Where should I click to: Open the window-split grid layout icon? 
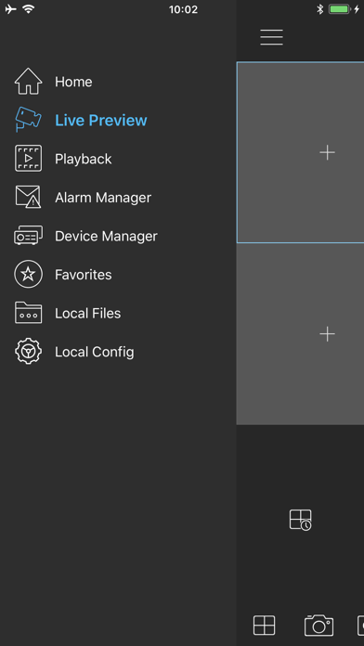pos(265,626)
